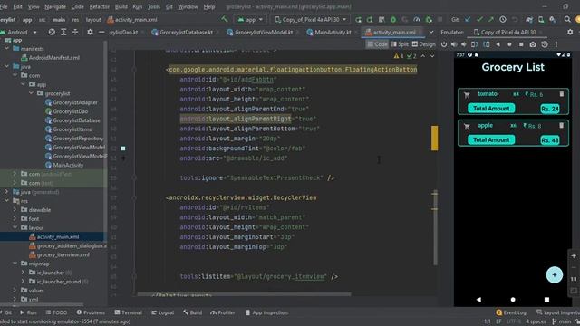Open GrocerylistRepository in project tree
Screen dimensions: 580x326
click(74, 139)
